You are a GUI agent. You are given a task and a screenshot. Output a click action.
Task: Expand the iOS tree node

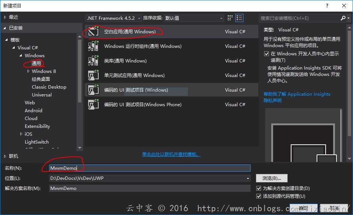21,134
